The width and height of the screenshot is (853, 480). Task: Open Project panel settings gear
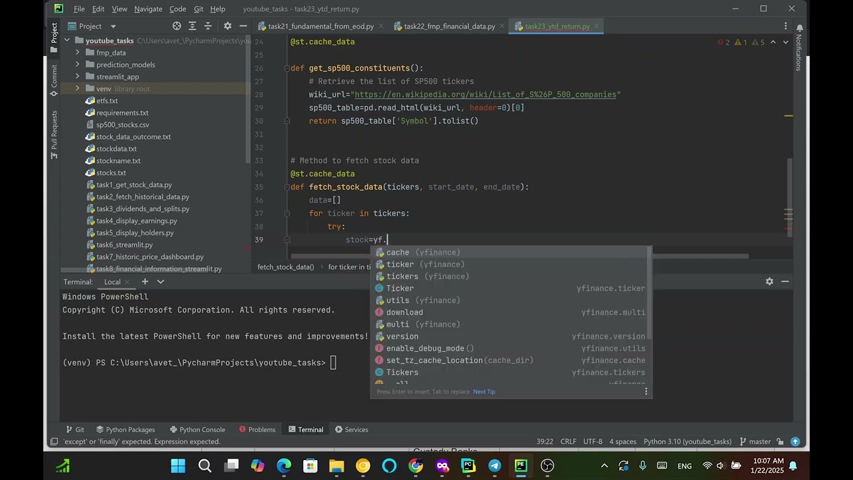[x=227, y=26]
